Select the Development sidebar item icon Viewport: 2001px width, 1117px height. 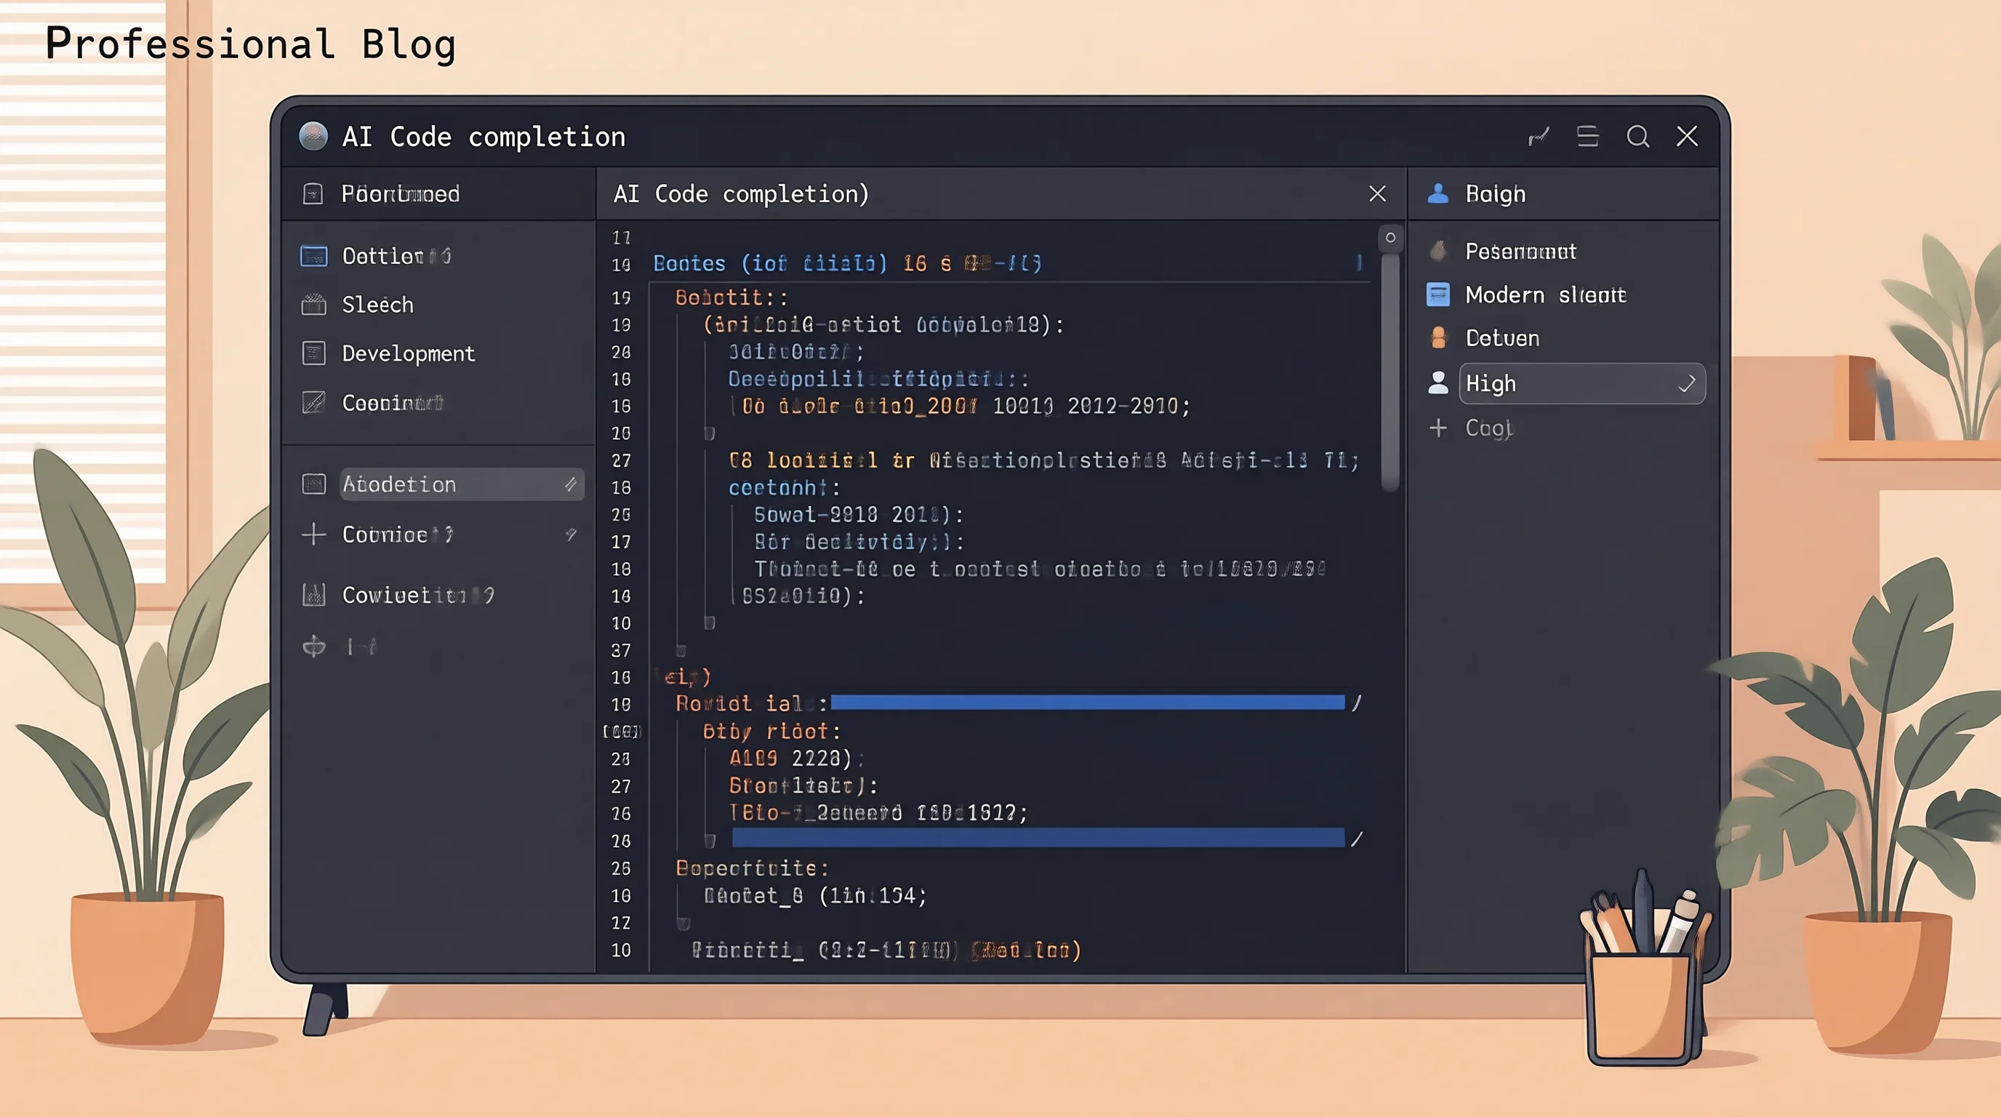[x=313, y=353]
